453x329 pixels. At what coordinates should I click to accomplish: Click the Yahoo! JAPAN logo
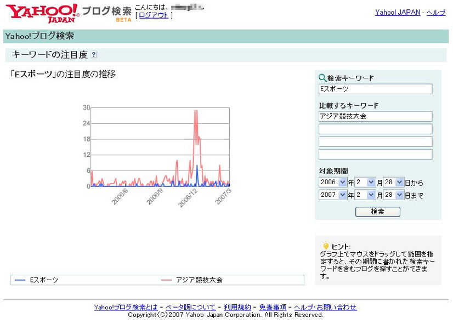pos(42,13)
